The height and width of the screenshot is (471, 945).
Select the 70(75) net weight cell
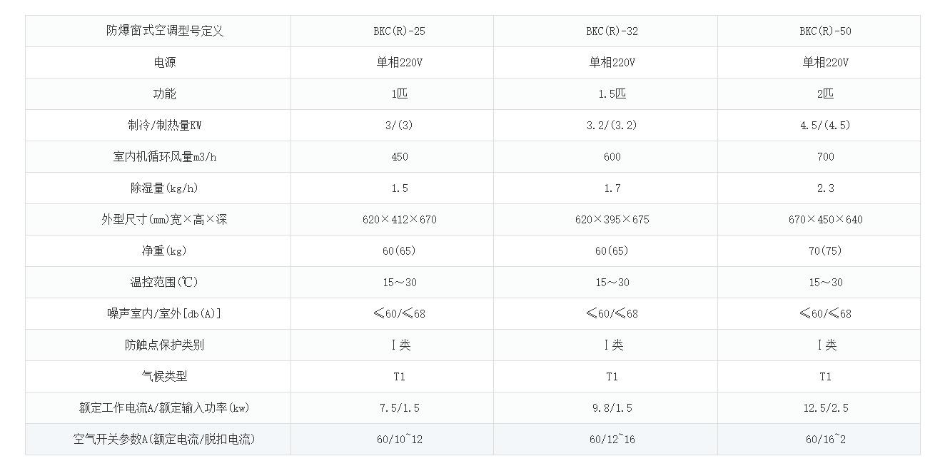(825, 251)
